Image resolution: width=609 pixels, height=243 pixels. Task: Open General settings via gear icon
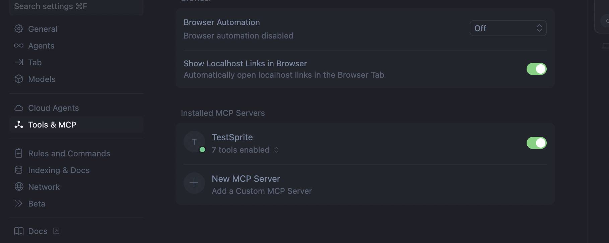click(x=19, y=29)
